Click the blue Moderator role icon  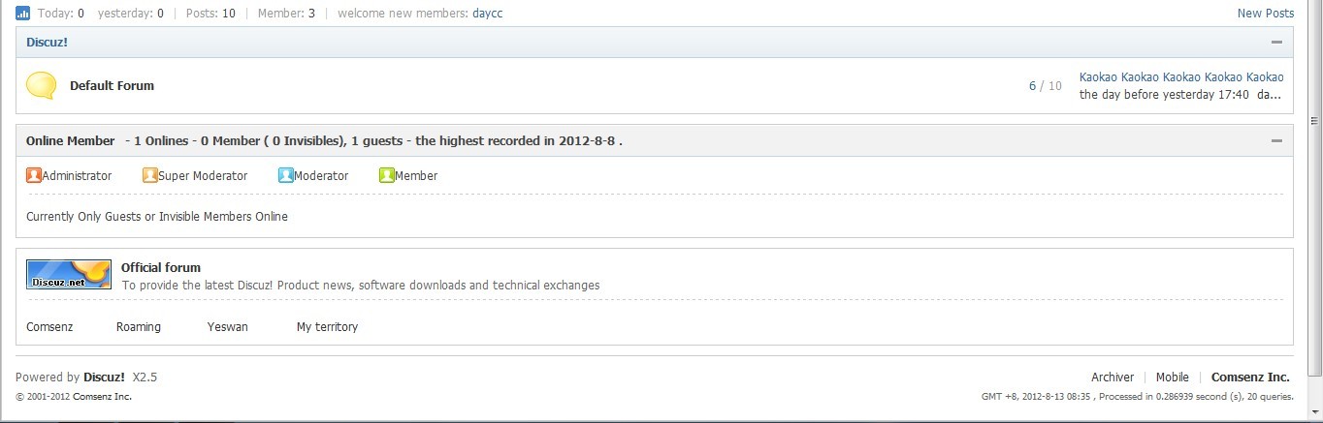(286, 175)
